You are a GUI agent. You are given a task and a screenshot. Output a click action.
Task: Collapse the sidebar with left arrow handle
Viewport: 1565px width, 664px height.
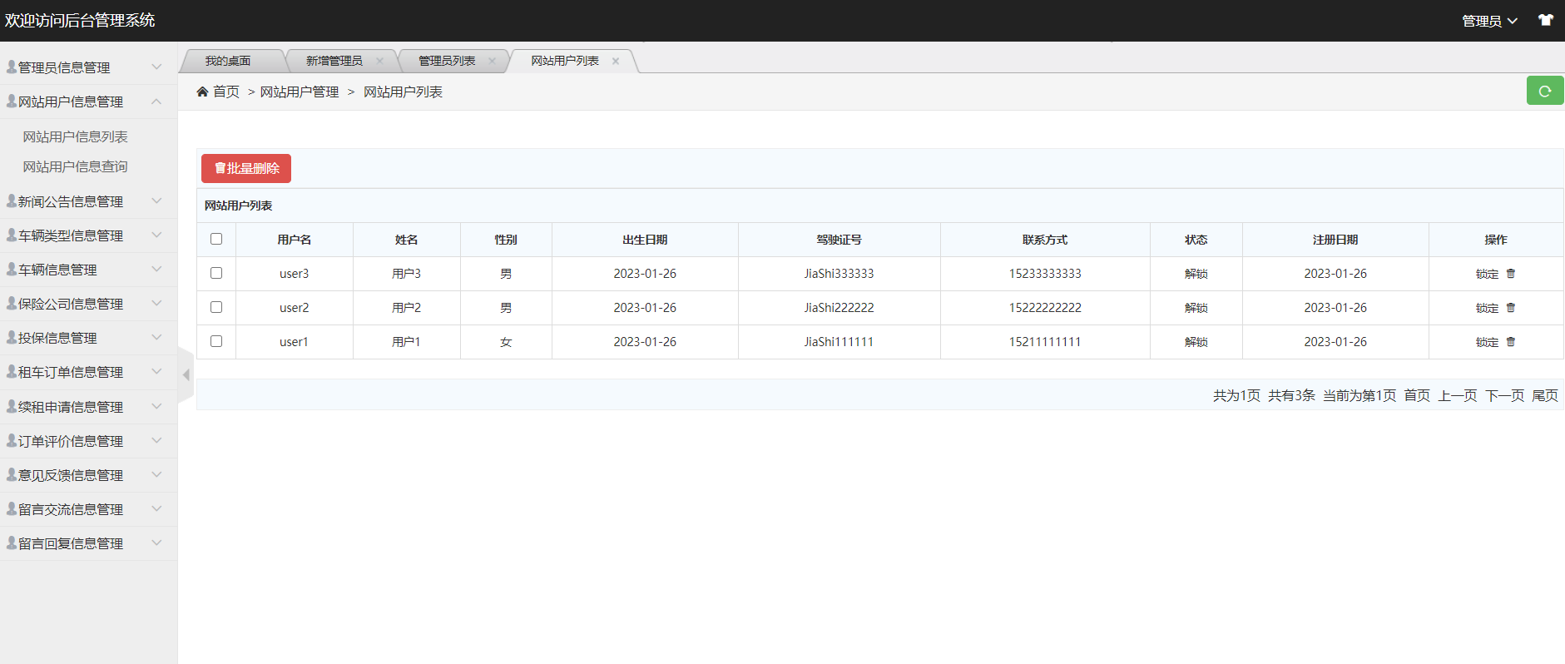pyautogui.click(x=186, y=374)
